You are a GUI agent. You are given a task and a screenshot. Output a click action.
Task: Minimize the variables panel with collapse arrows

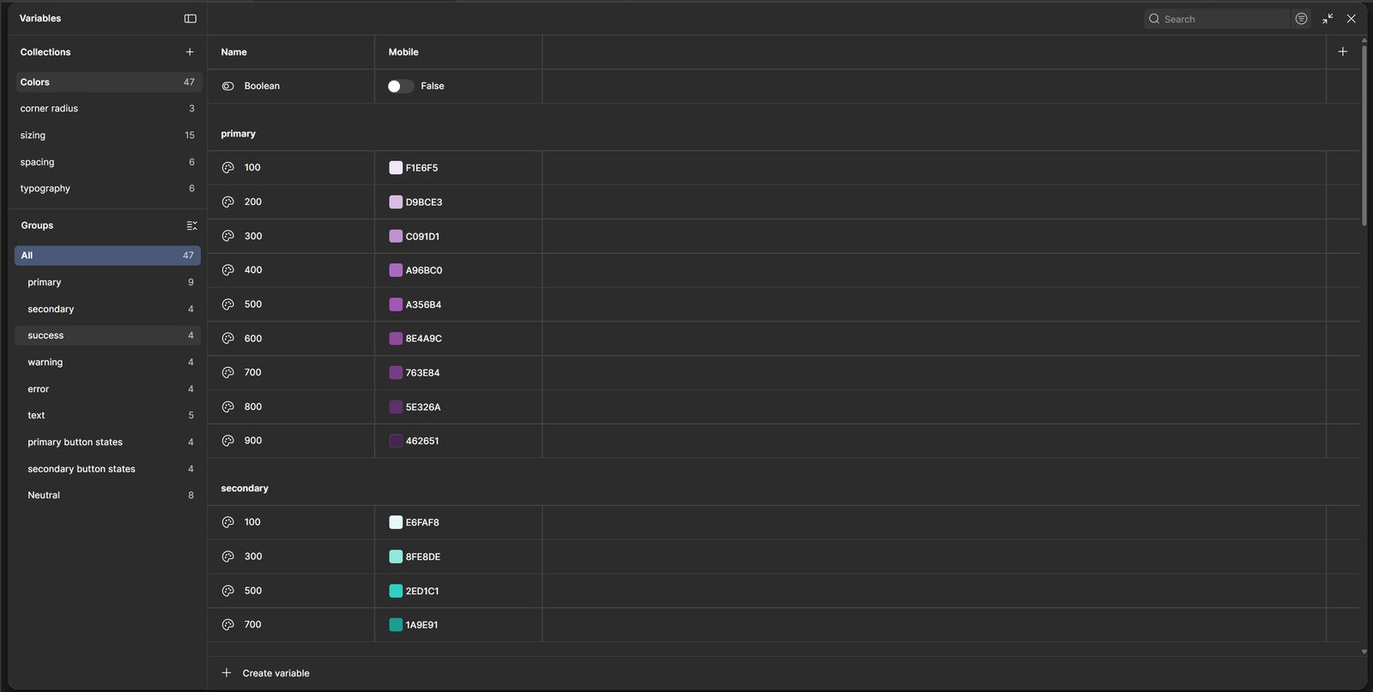coord(1328,19)
